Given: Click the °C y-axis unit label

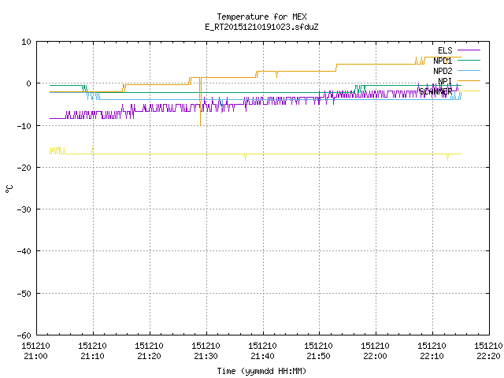Looking at the screenshot, I should tap(9, 189).
